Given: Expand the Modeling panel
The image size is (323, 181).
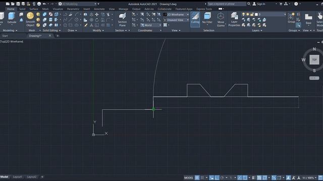Looking at the screenshot, I should click(10, 30).
